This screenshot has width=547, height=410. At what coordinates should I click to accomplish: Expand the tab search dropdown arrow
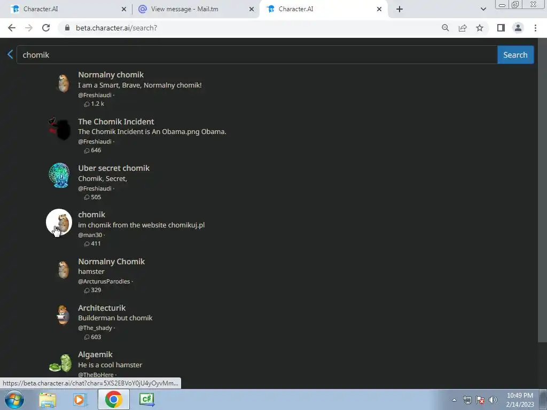coord(483,9)
